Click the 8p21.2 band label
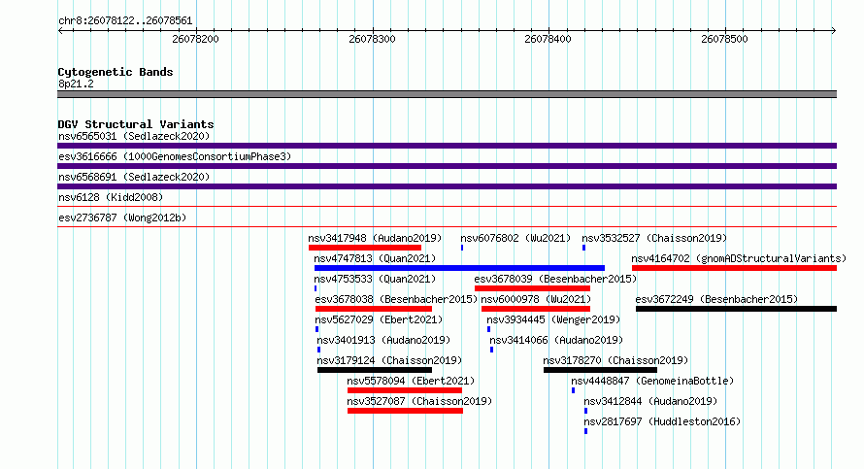The width and height of the screenshot is (864, 469). pyautogui.click(x=76, y=84)
